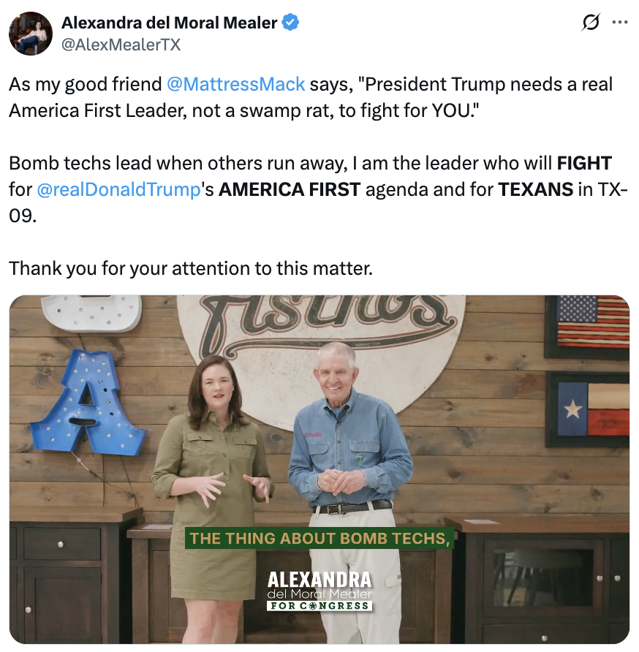
Task: Click the blue verified checkmark badge
Action: (291, 23)
